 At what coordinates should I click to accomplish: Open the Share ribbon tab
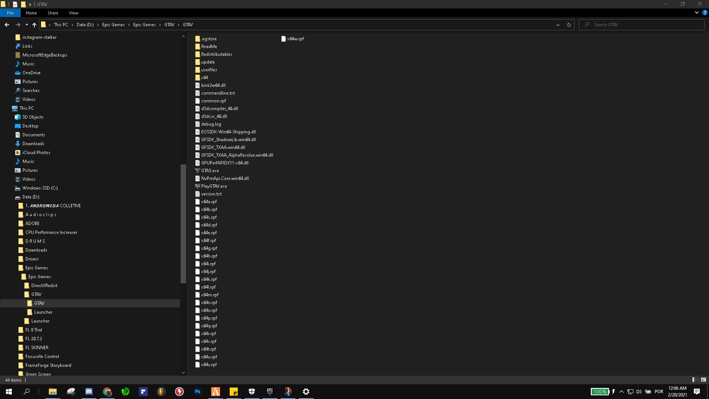point(53,13)
